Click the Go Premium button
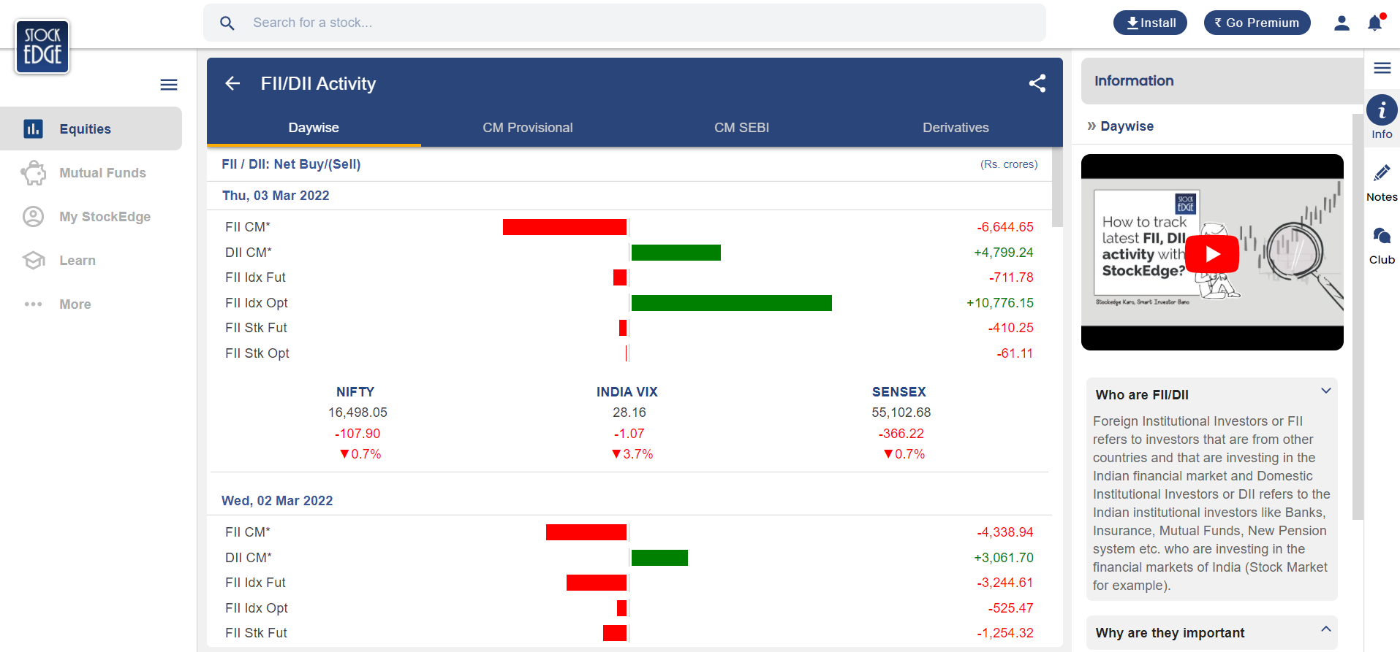The width and height of the screenshot is (1400, 652). click(1257, 23)
